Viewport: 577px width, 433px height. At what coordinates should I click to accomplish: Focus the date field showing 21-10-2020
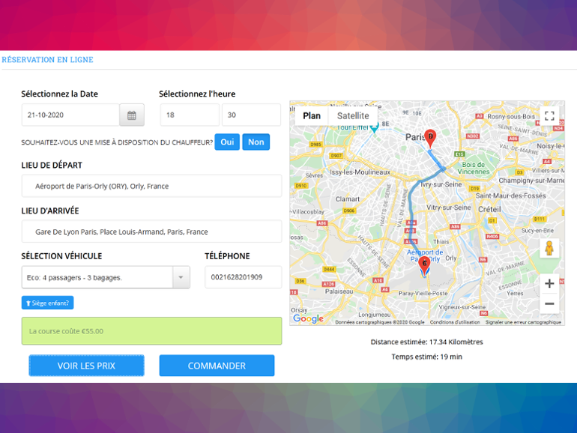point(70,115)
